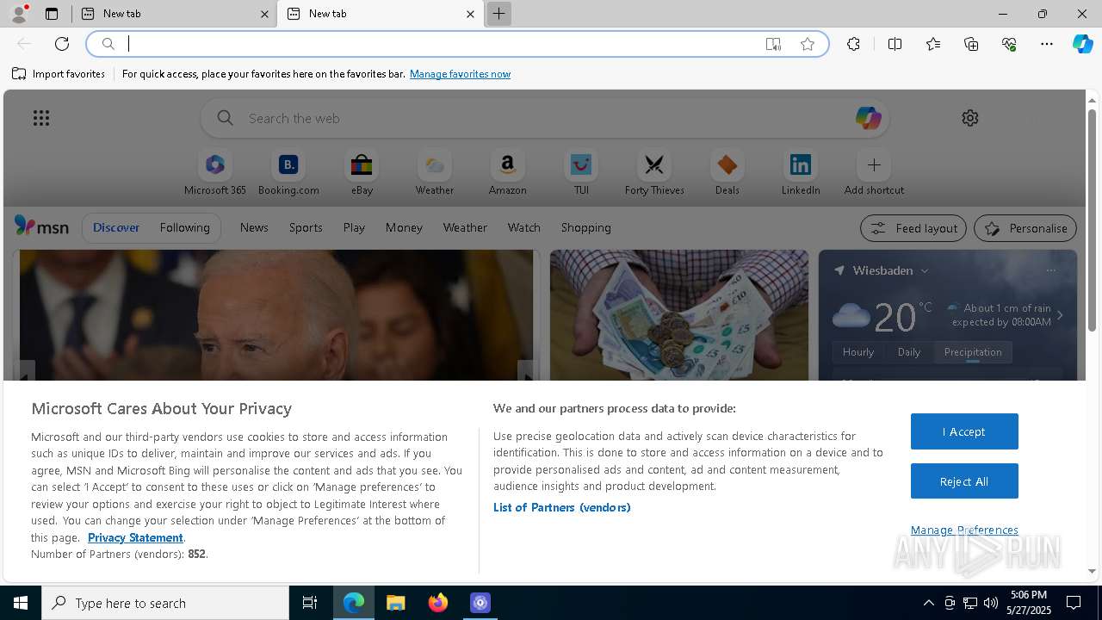Open the Manage Preferences link
The image size is (1102, 620).
[964, 530]
